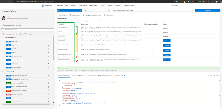Open the Request headers tab
The image size is (222, 109).
[x=75, y=15]
